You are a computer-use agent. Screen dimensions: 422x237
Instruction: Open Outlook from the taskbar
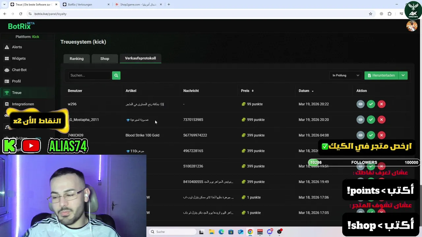point(241,232)
